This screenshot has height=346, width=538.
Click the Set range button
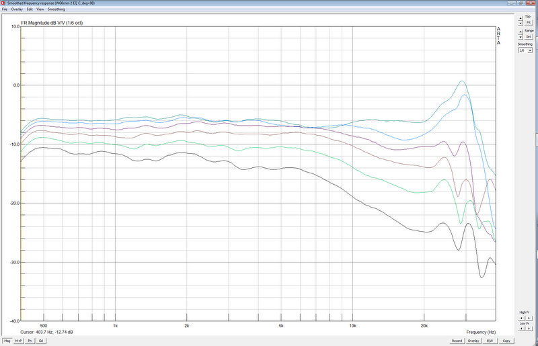click(x=529, y=36)
